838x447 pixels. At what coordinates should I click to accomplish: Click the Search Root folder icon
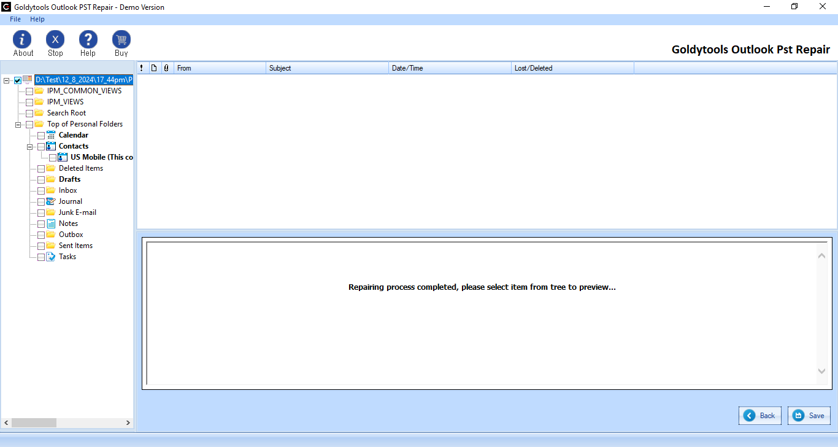point(39,113)
